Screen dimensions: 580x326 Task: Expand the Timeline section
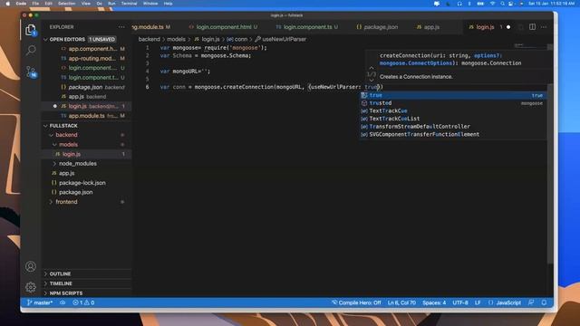[87, 283]
